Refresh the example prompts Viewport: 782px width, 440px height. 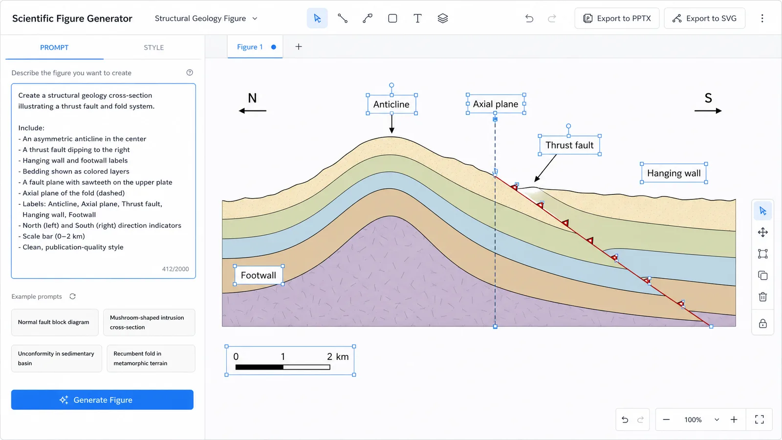pos(72,296)
